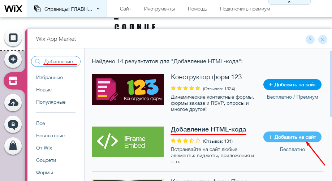This screenshot has width=332, height=181.
Task: Close the Wix App Market panel
Action: point(323,39)
